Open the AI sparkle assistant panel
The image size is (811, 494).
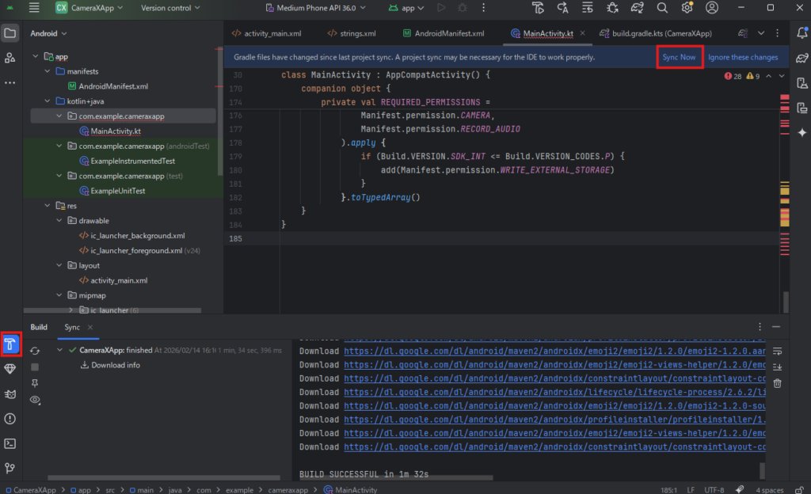[x=802, y=132]
